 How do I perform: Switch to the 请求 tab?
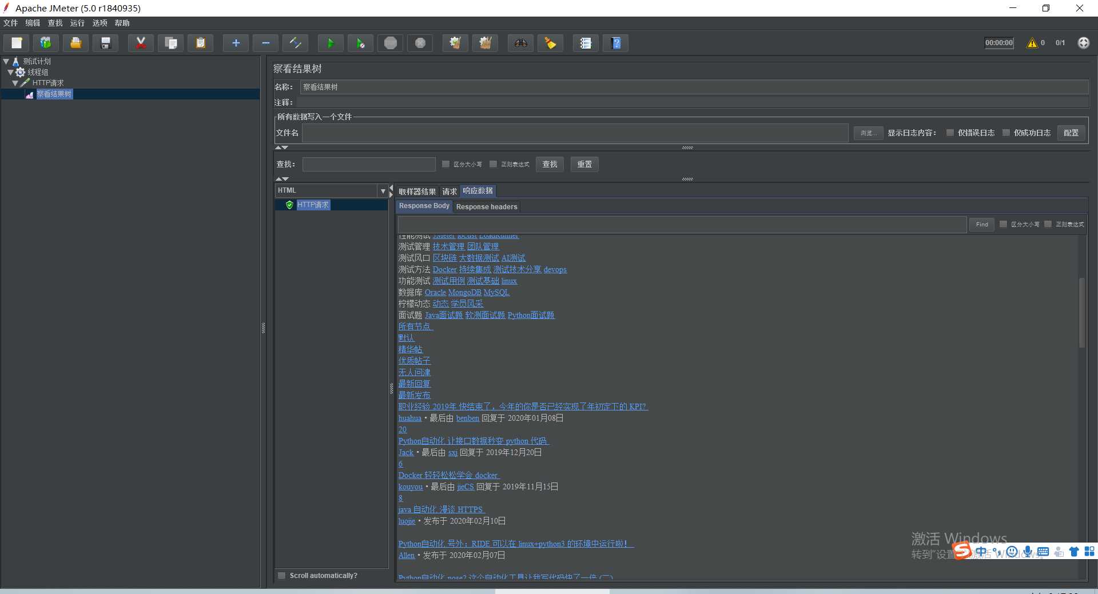click(449, 192)
